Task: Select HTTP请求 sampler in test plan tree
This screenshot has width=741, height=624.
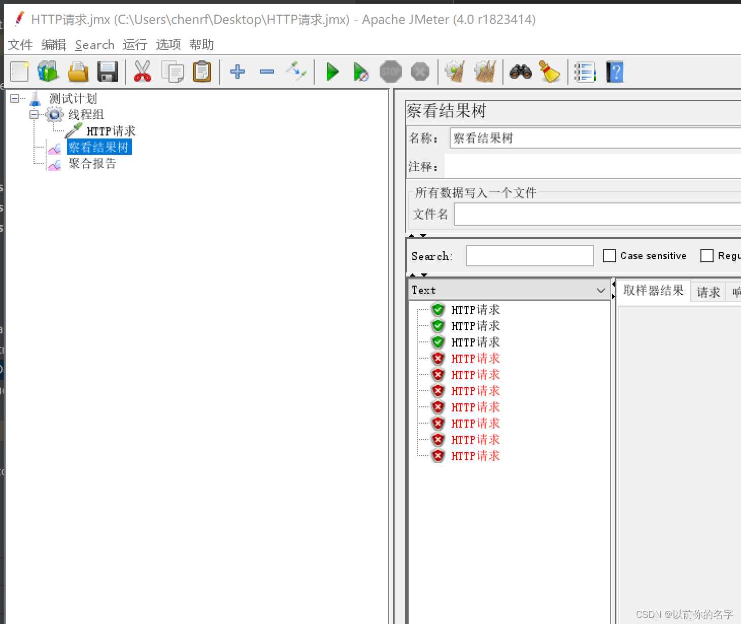Action: [111, 131]
